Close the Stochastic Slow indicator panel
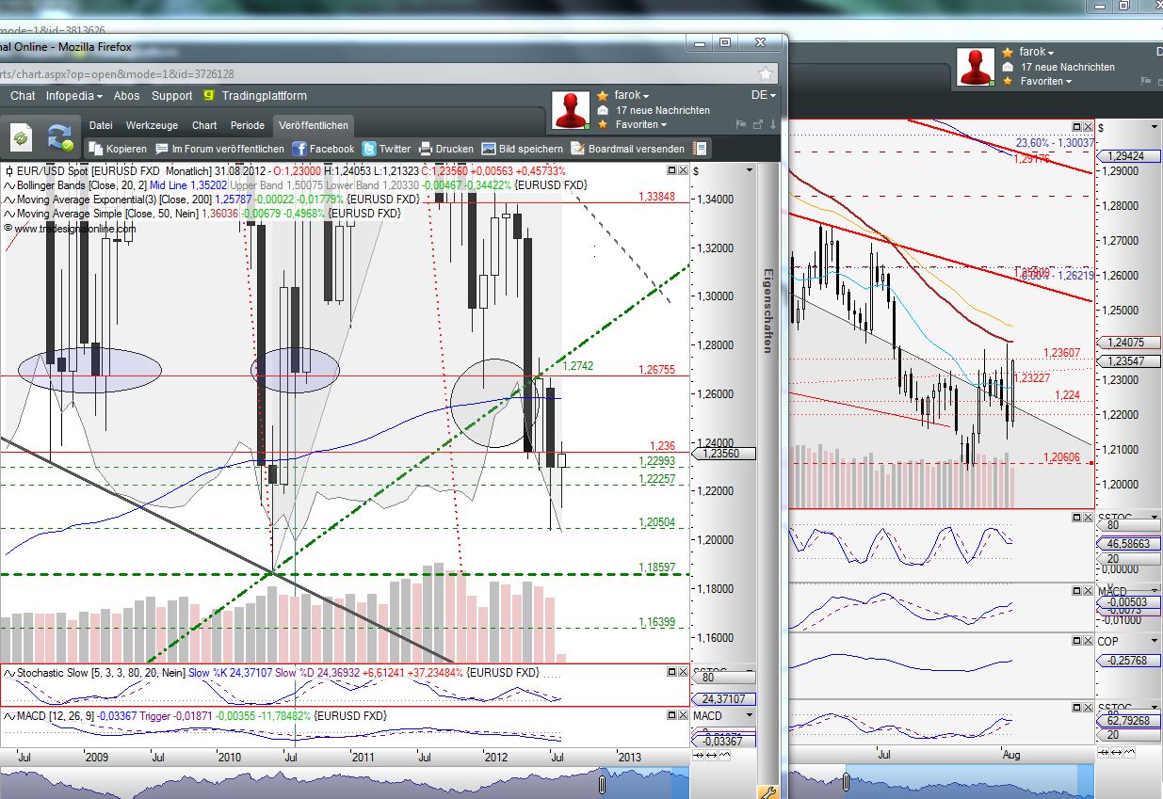 [x=682, y=672]
